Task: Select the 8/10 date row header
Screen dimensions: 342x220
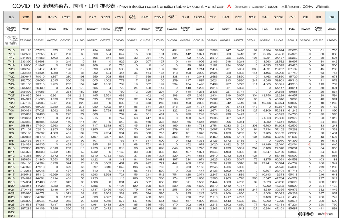Action: tap(11, 148)
